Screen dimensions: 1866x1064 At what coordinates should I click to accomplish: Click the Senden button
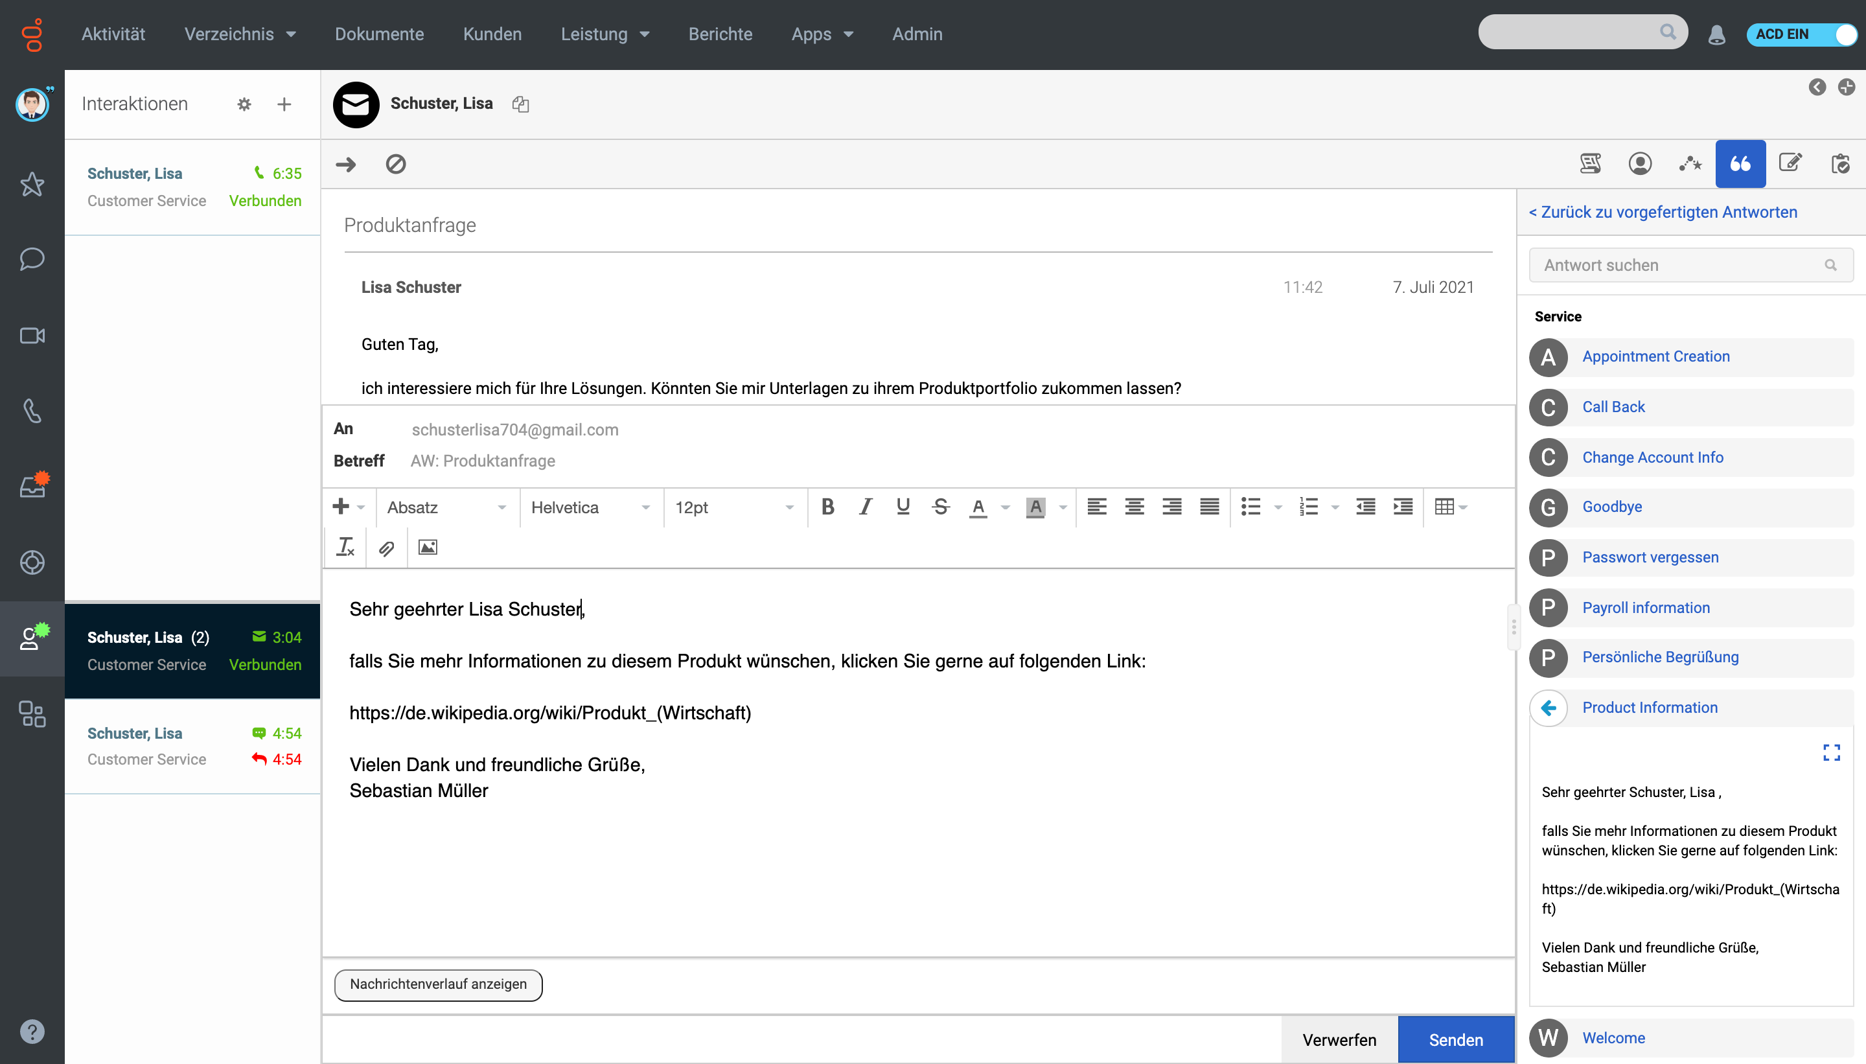coord(1455,1039)
